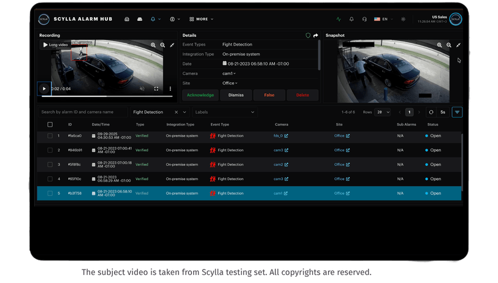Click the Scylla logo in the header
This screenshot has height=283, width=498.
tap(44, 19)
